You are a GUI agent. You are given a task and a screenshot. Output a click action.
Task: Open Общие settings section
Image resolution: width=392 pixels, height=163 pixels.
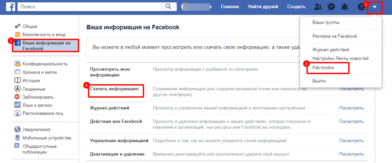coord(30,26)
